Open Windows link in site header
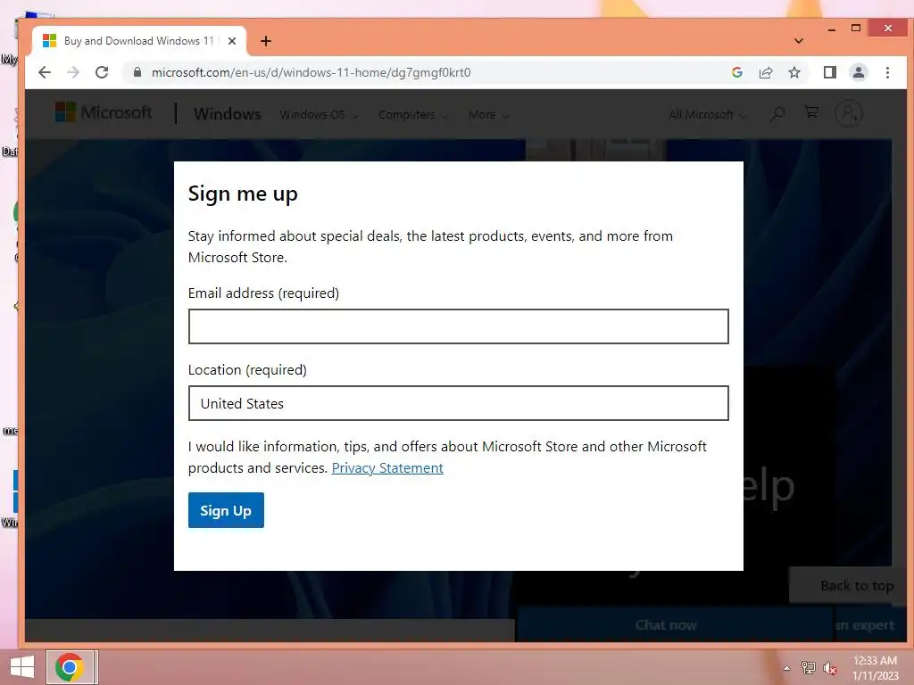 pos(228,114)
